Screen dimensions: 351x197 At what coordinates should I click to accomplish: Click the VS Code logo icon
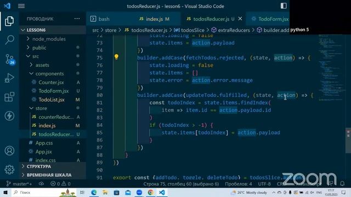(x=7, y=6)
